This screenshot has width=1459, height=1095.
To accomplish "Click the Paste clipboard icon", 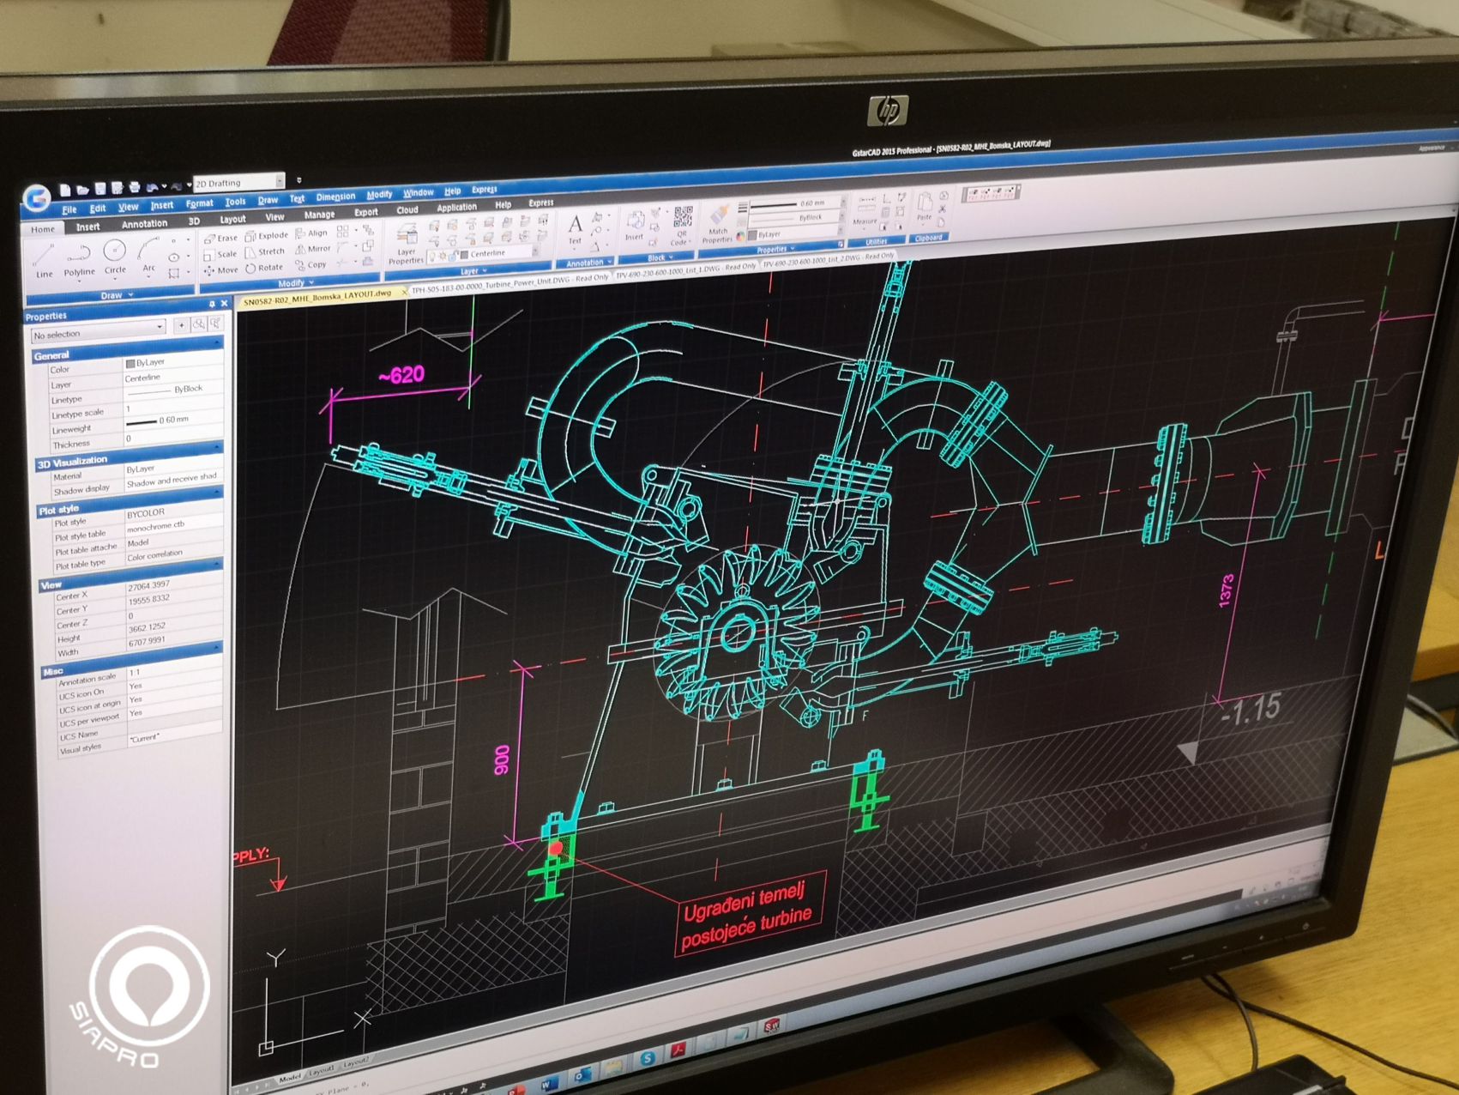I will click(x=925, y=207).
